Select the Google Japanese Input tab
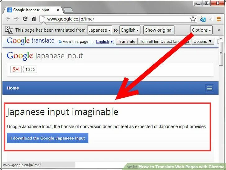The image size is (226, 170). point(33,10)
